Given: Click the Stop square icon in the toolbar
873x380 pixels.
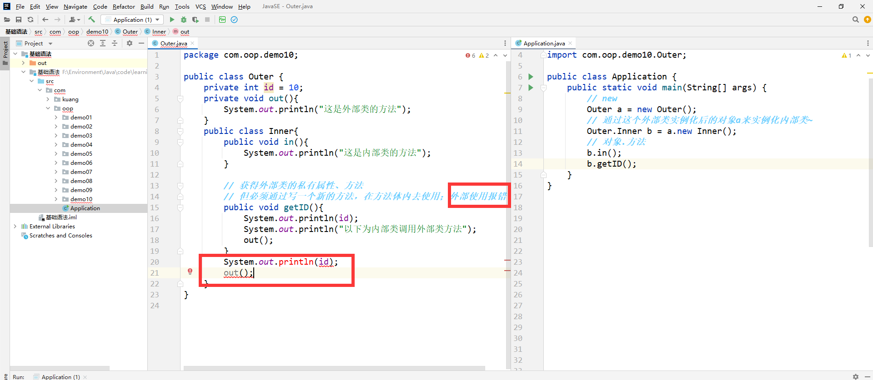Looking at the screenshot, I should tap(207, 20).
